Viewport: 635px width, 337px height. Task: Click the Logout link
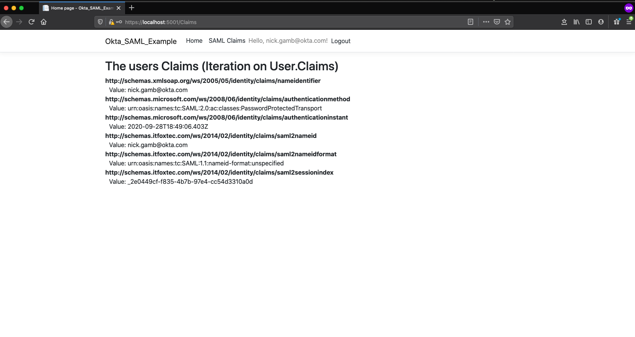click(x=340, y=41)
